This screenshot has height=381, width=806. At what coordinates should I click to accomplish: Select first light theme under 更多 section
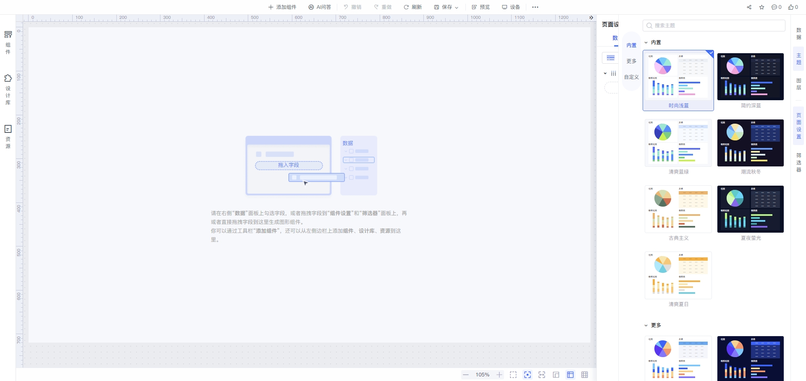(x=678, y=358)
